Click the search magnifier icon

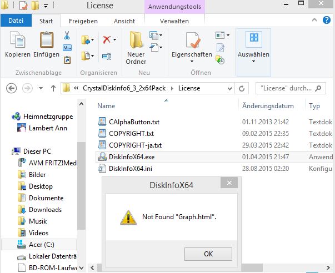(x=318, y=88)
